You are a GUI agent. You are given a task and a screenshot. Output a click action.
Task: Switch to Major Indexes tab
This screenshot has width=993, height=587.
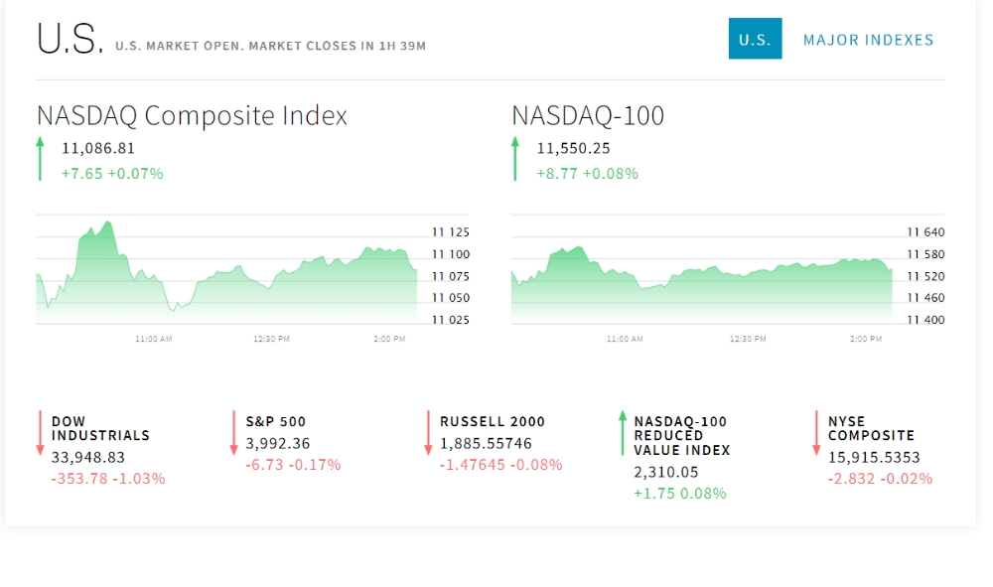868,40
